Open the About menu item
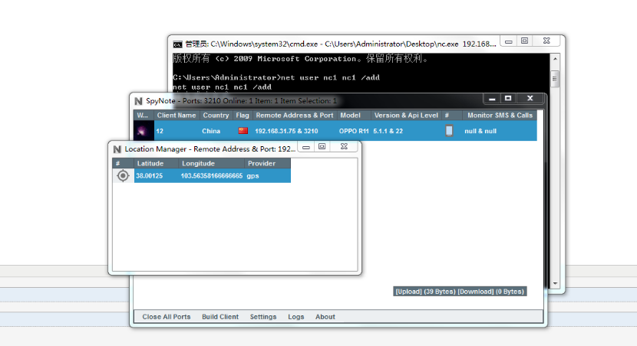Screen dimensions: 637x346 (x=325, y=317)
